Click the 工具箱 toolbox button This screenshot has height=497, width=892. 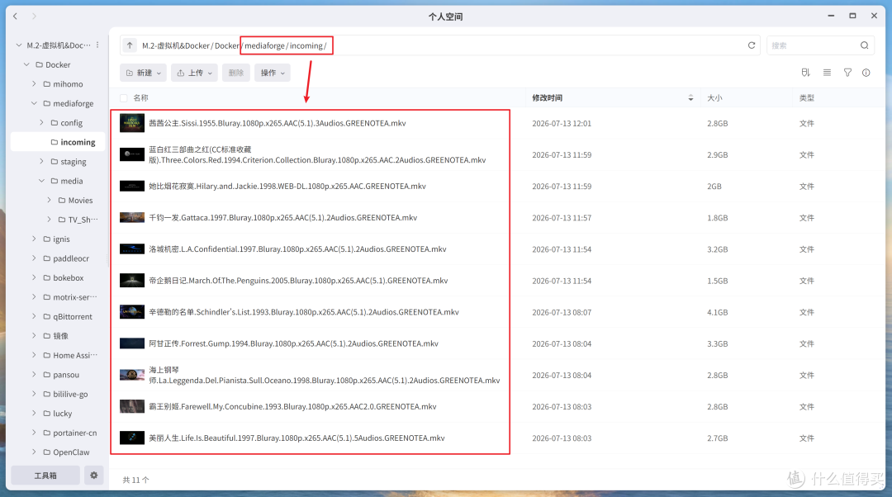tap(45, 476)
